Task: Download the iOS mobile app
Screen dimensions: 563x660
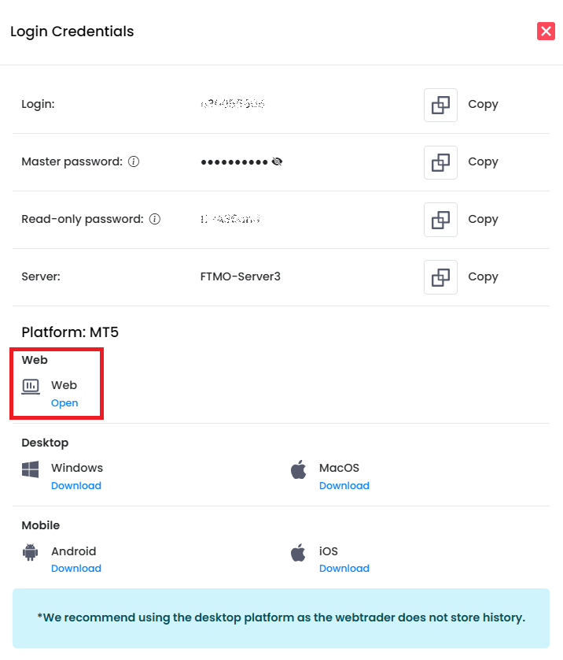Action: click(344, 569)
